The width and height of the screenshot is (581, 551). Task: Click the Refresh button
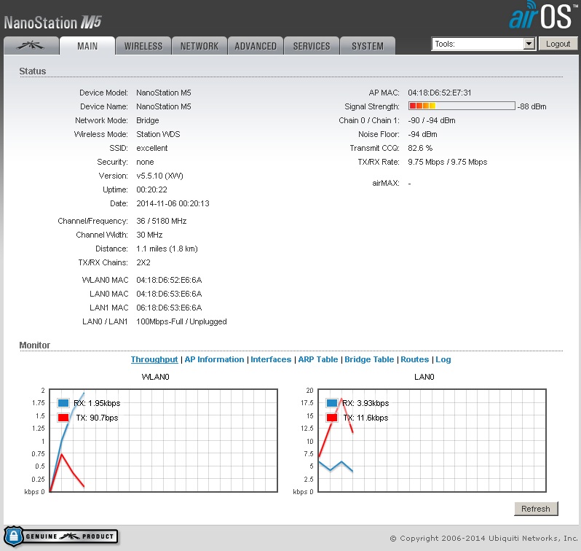point(536,509)
